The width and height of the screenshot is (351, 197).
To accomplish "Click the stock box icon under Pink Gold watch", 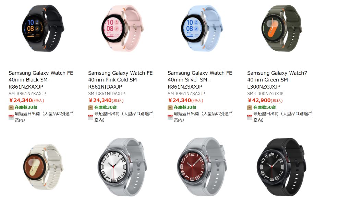I will pyautogui.click(x=90, y=107).
